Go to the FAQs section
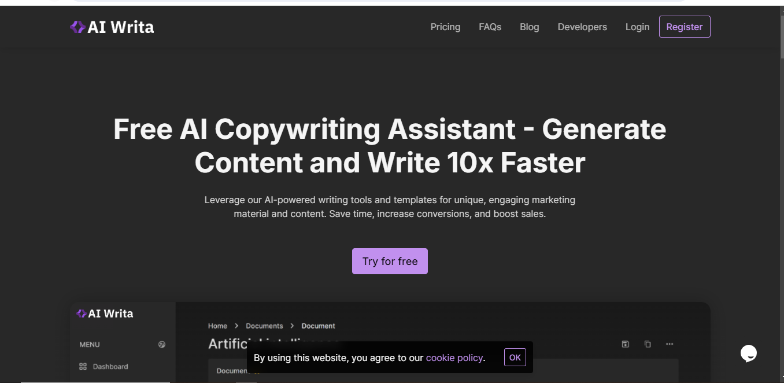 490,27
